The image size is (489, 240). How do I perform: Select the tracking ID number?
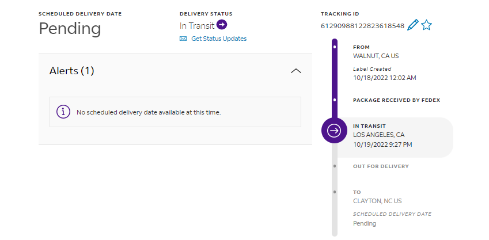pos(362,26)
